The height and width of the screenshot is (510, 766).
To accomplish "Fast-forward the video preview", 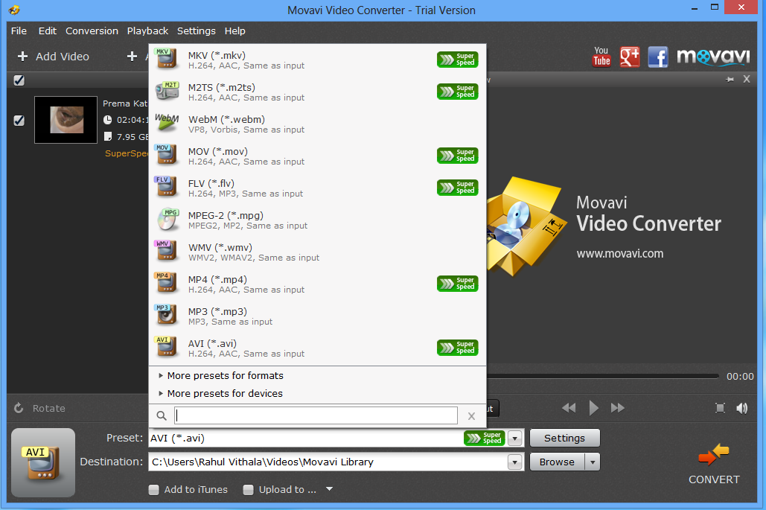I will pyautogui.click(x=618, y=408).
